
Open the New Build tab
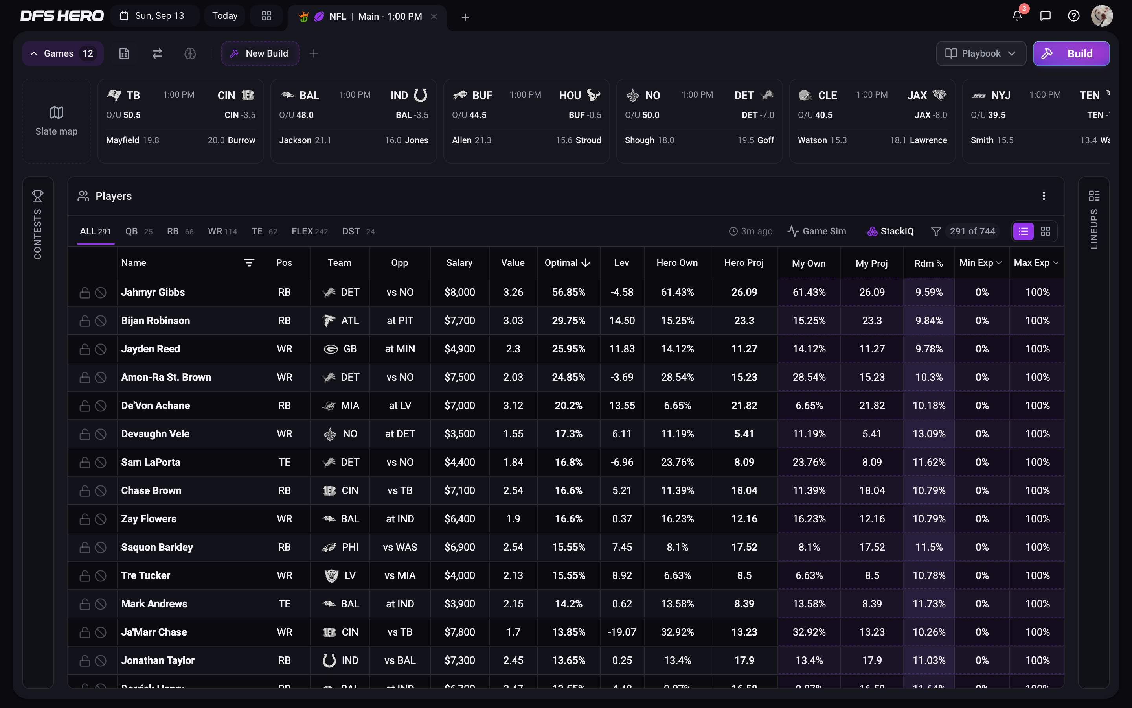pyautogui.click(x=260, y=53)
